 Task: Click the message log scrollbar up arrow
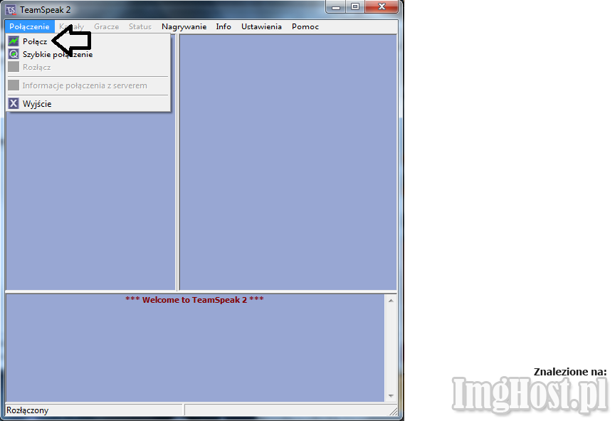coord(391,301)
